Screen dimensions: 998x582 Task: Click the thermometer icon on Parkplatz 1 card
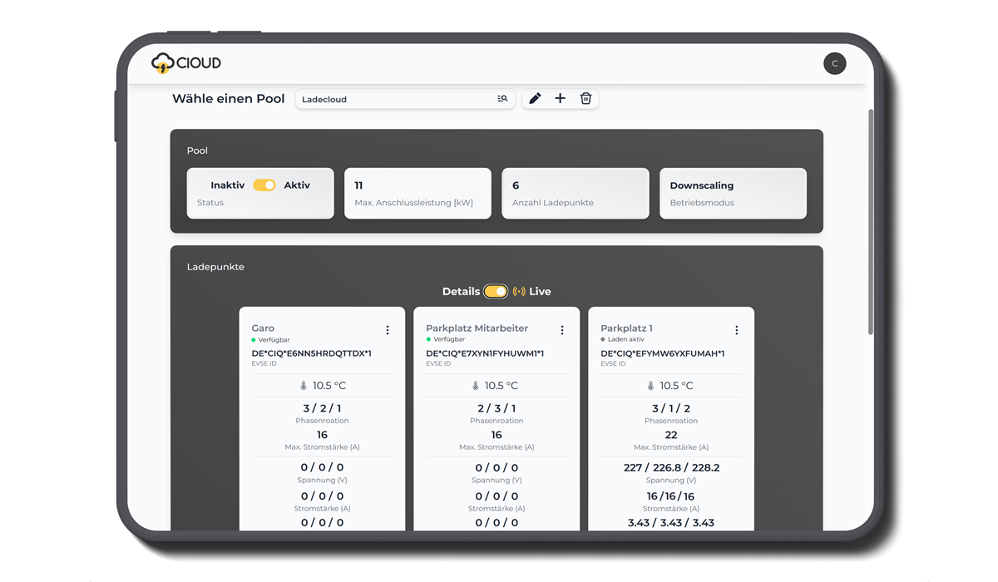pos(651,386)
